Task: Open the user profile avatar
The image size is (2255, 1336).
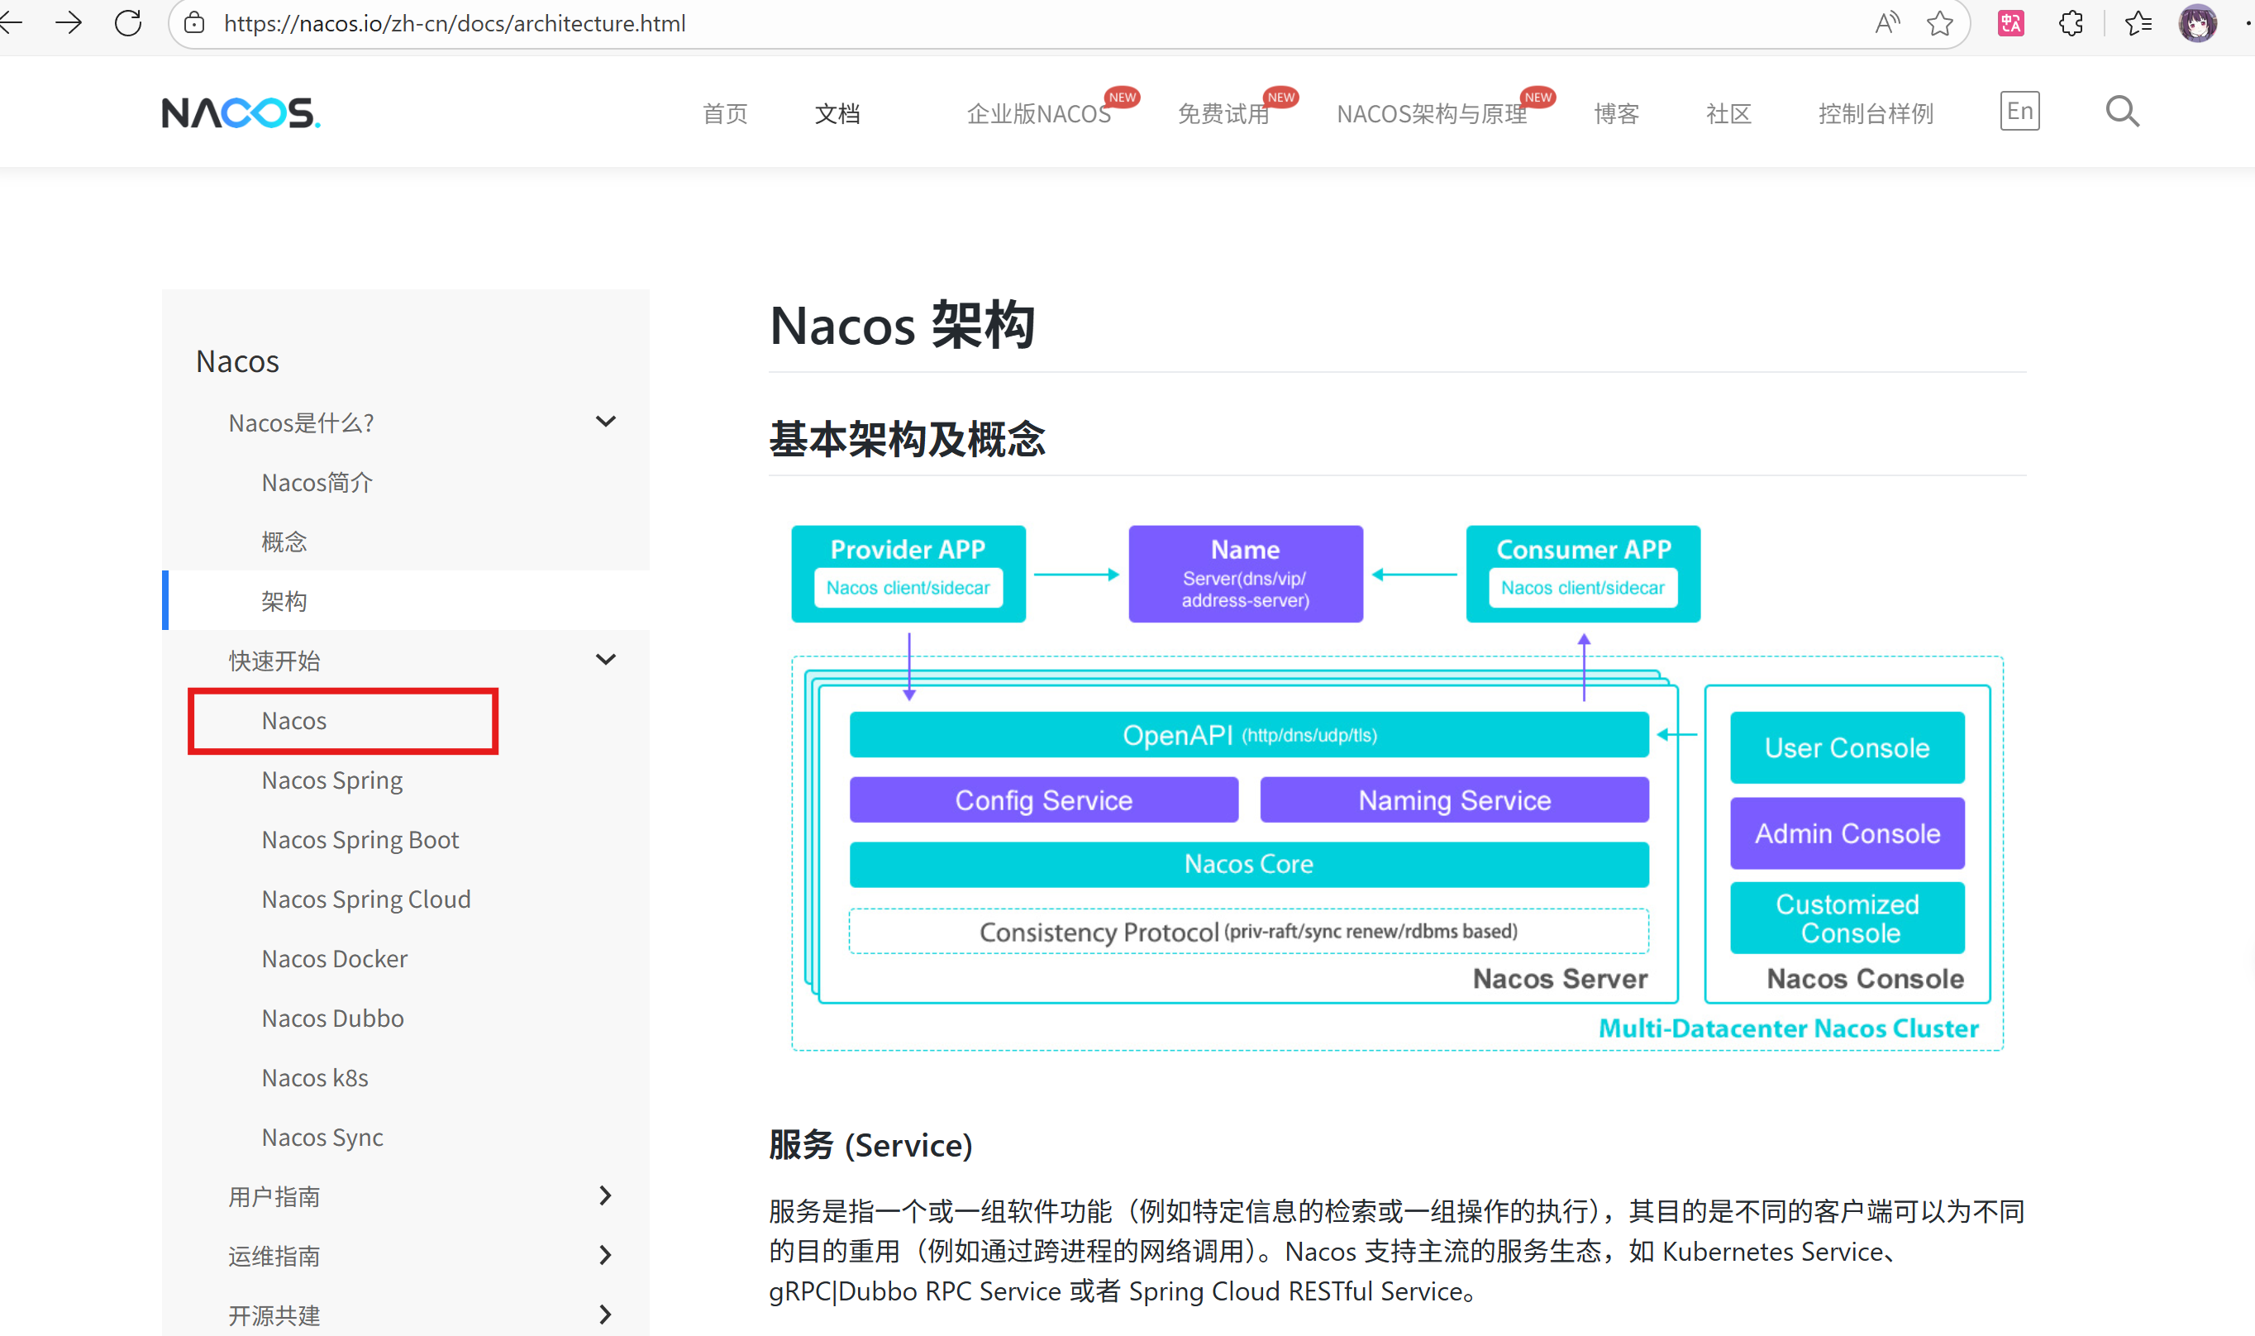Action: pos(2197,23)
